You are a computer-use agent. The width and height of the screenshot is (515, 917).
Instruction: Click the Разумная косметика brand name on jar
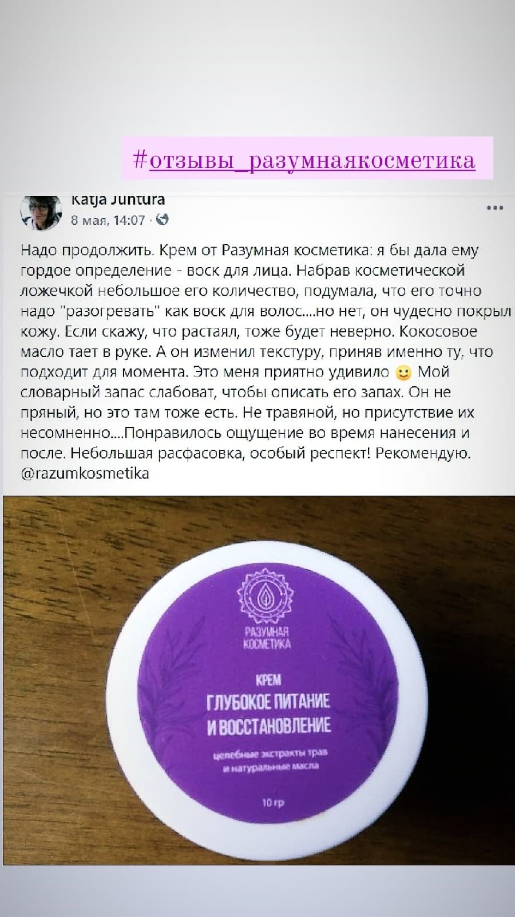tap(267, 637)
